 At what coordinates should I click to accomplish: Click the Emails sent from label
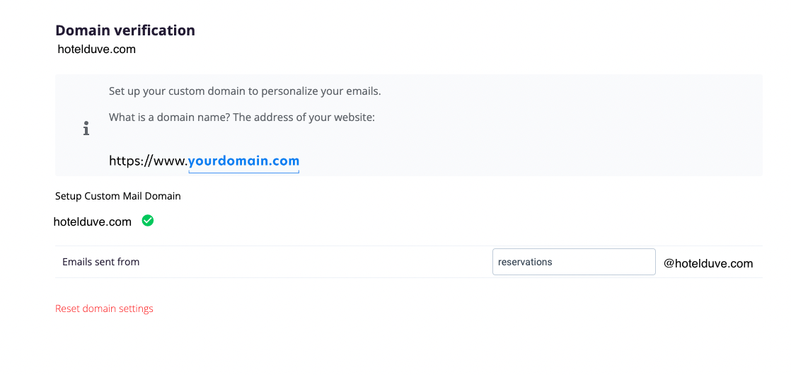[x=101, y=262]
